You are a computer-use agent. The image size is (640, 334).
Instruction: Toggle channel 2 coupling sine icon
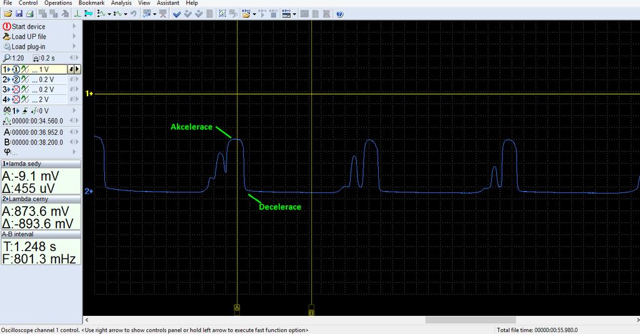[x=25, y=79]
